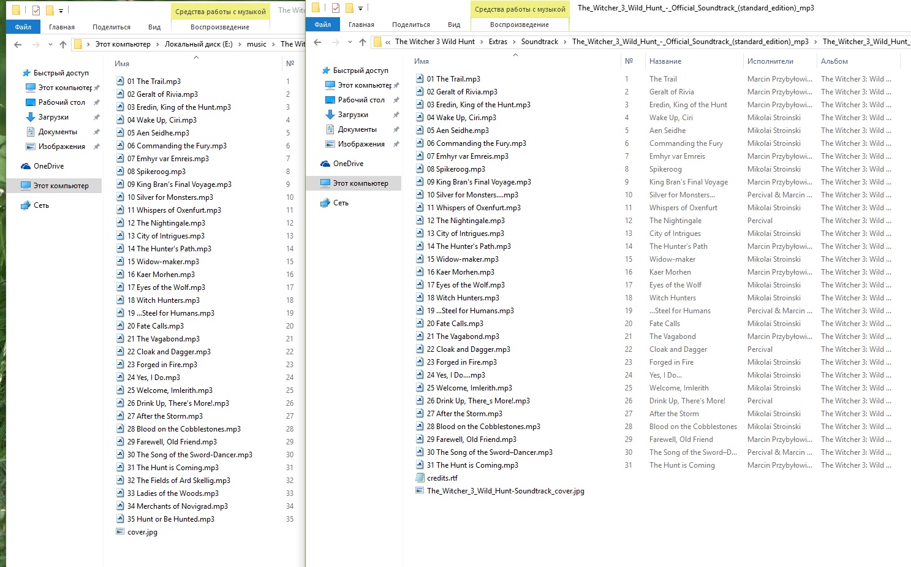Viewport: 911px width, 567px height.
Task: Navigate to music breadcrumb in left address bar
Action: pos(257,44)
